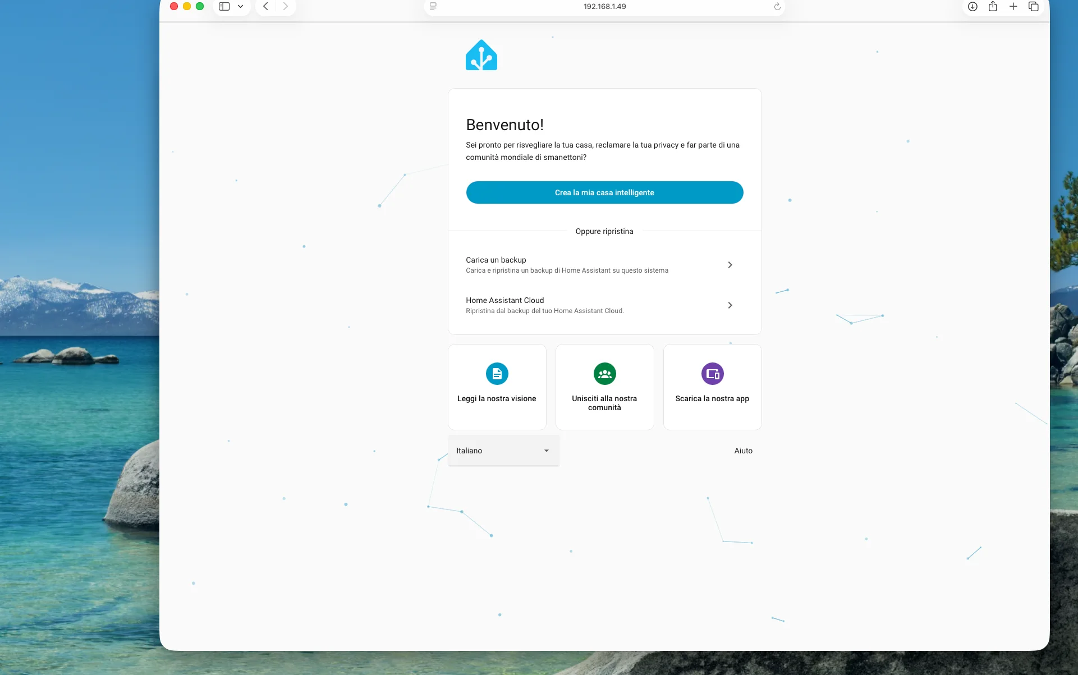1078x675 pixels.
Task: Select the address bar showing 192.168.1.49
Action: click(604, 7)
